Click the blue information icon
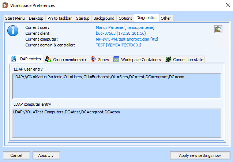 (13, 31)
